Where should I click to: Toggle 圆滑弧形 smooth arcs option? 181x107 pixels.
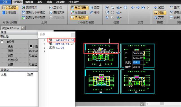click(79, 17)
